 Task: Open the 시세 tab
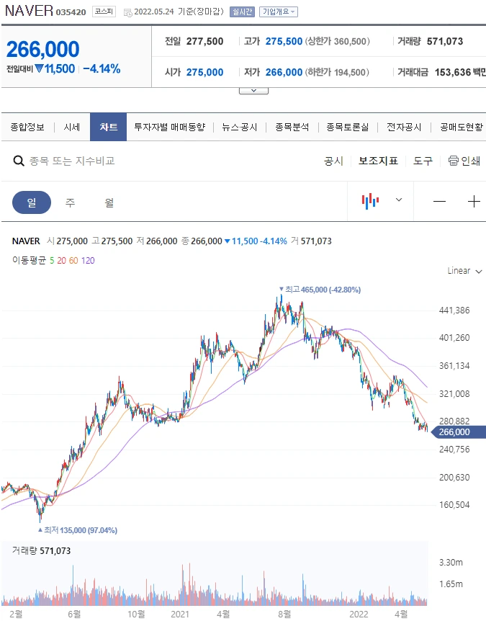[x=72, y=127]
